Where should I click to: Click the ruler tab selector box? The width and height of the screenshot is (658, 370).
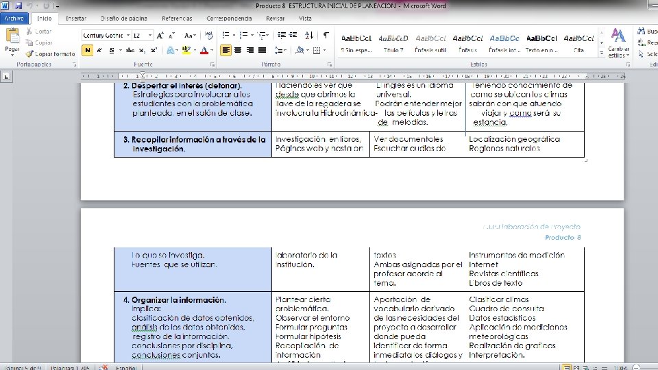click(6, 76)
